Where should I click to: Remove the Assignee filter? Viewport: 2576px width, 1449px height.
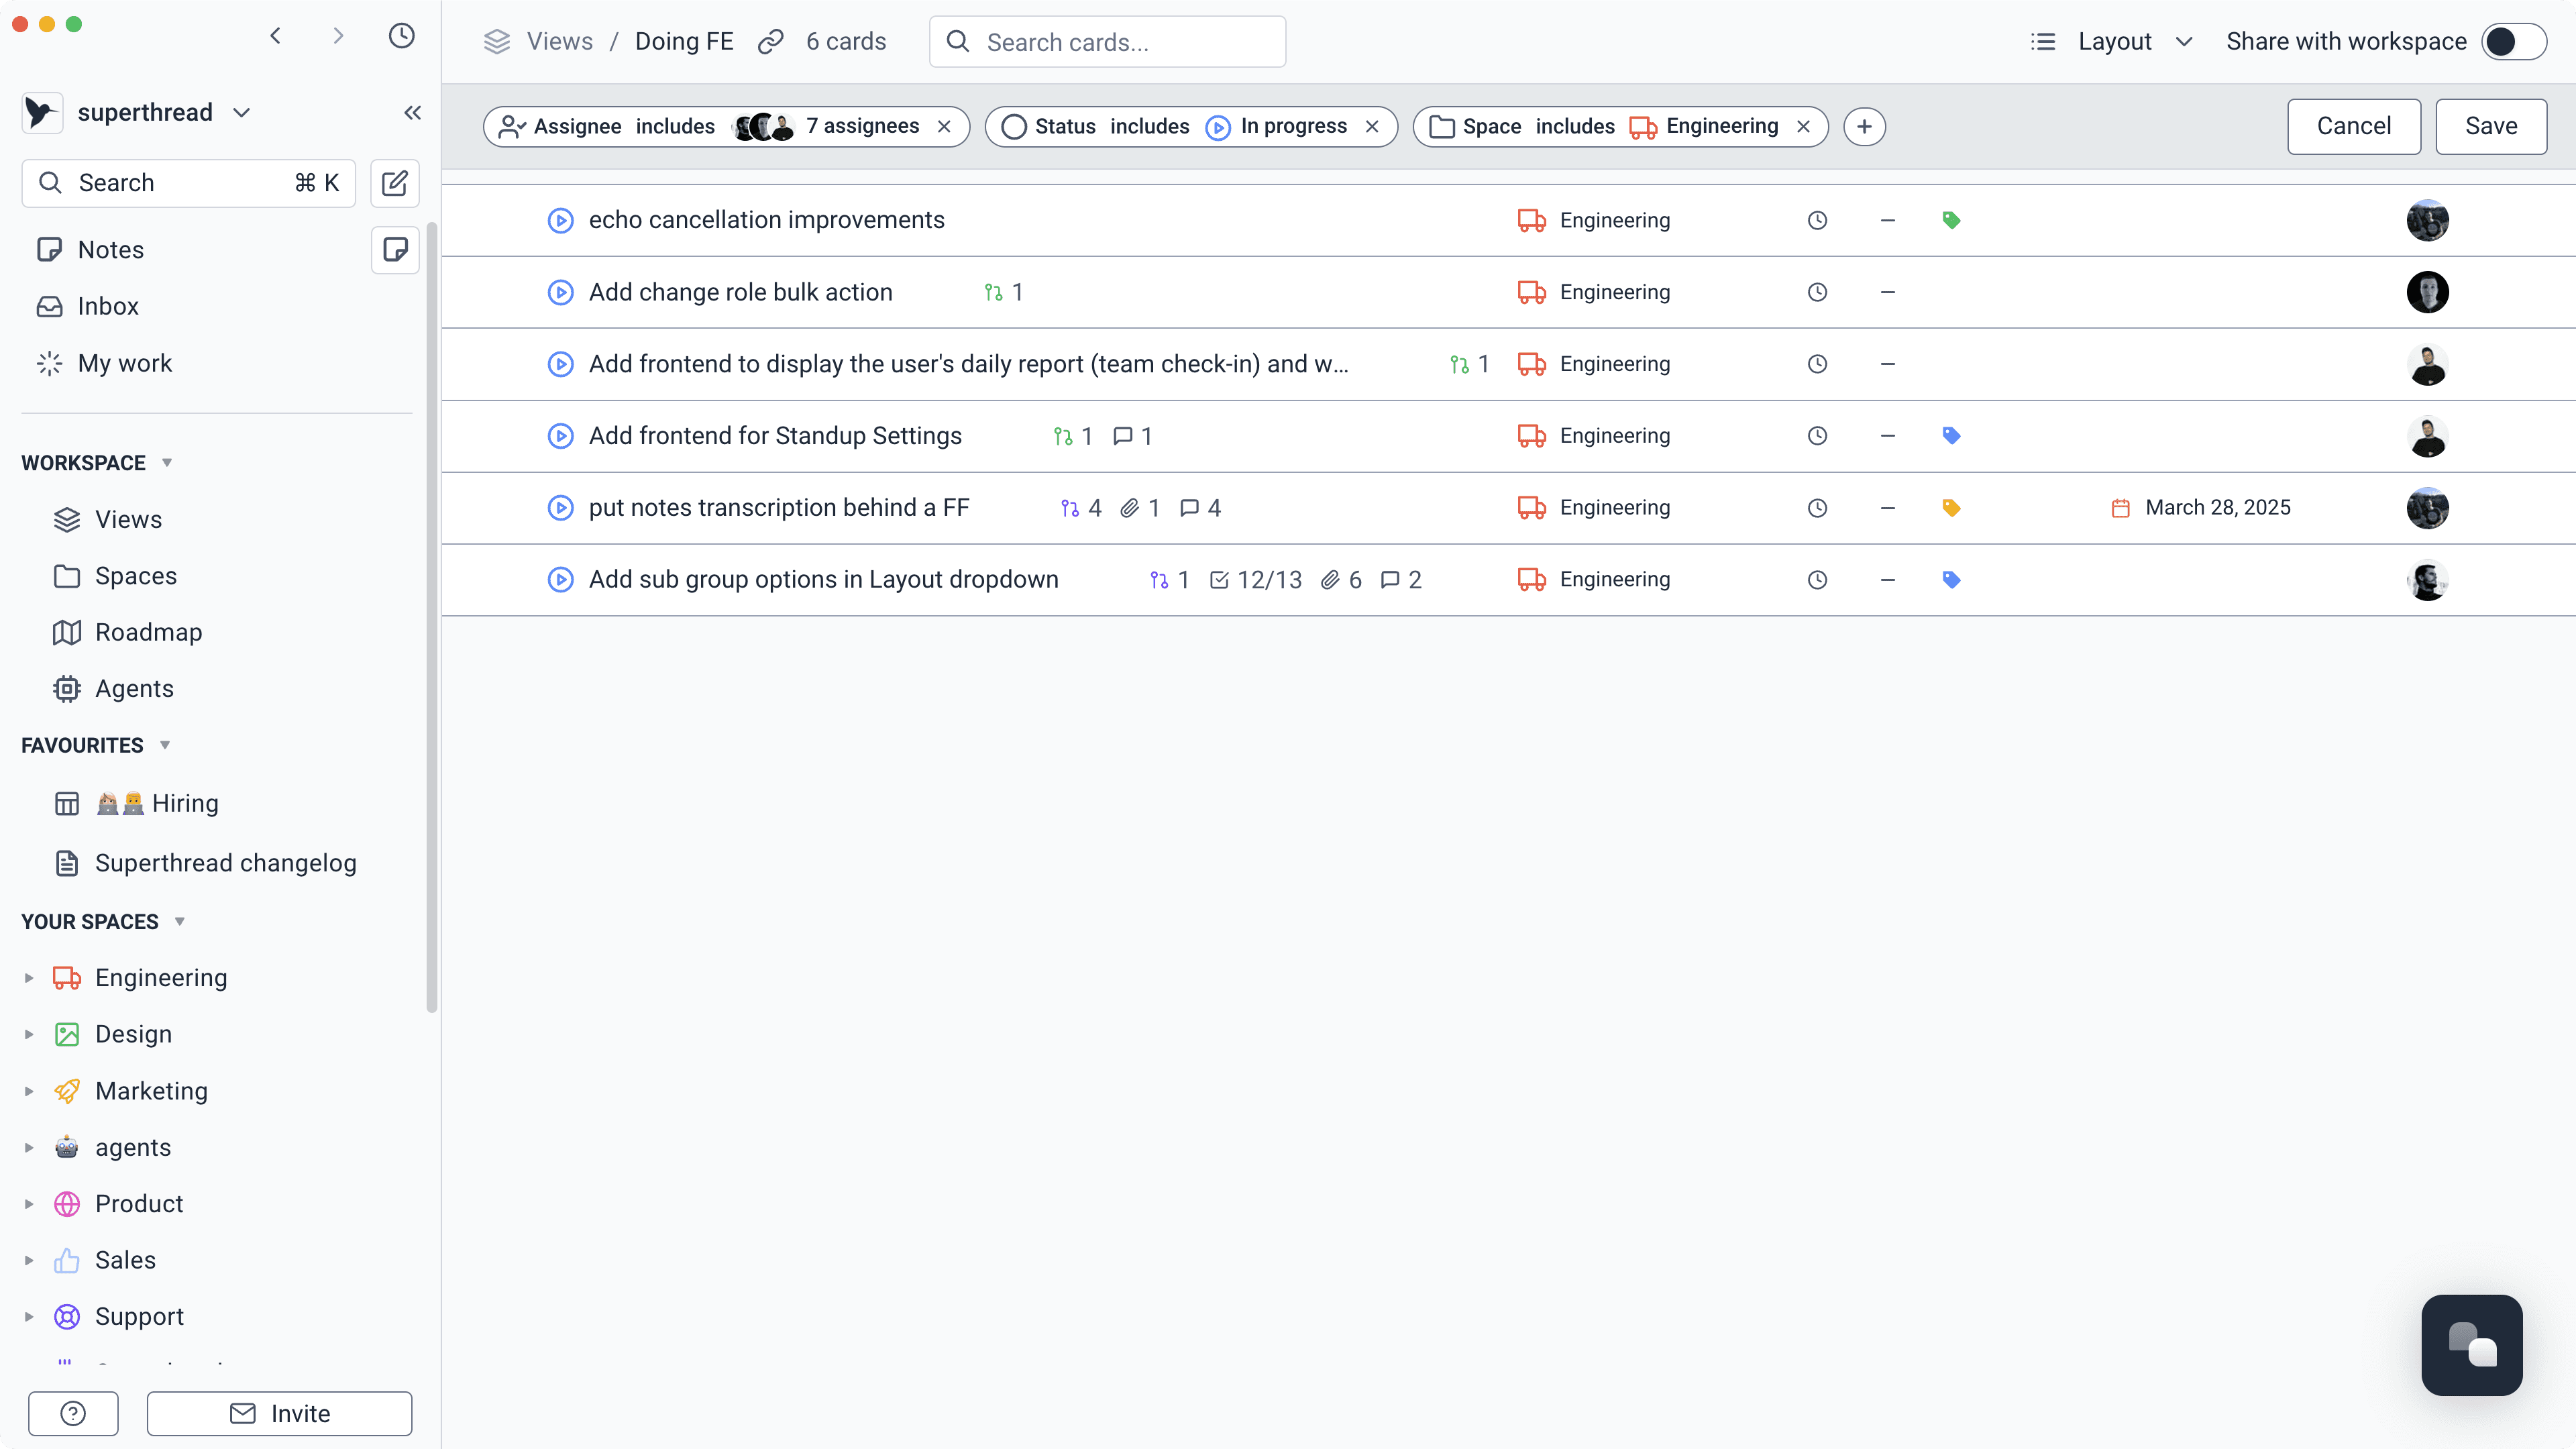[x=944, y=127]
